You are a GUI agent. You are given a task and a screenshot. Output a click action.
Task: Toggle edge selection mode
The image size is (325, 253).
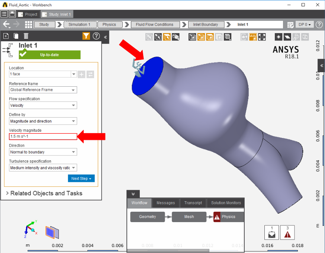158,37
